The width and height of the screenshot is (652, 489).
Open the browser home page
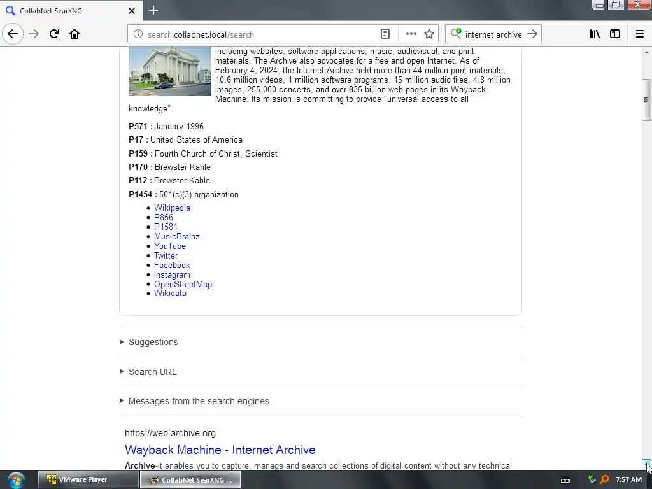pos(74,34)
